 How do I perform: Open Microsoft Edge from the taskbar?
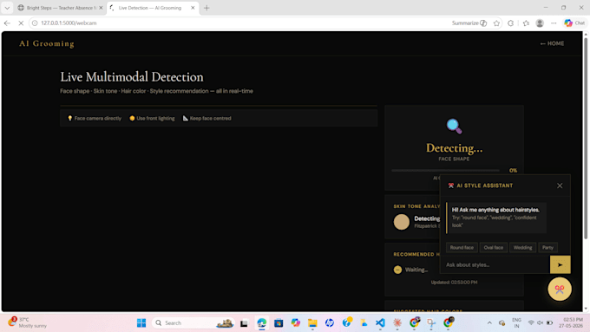click(x=261, y=322)
